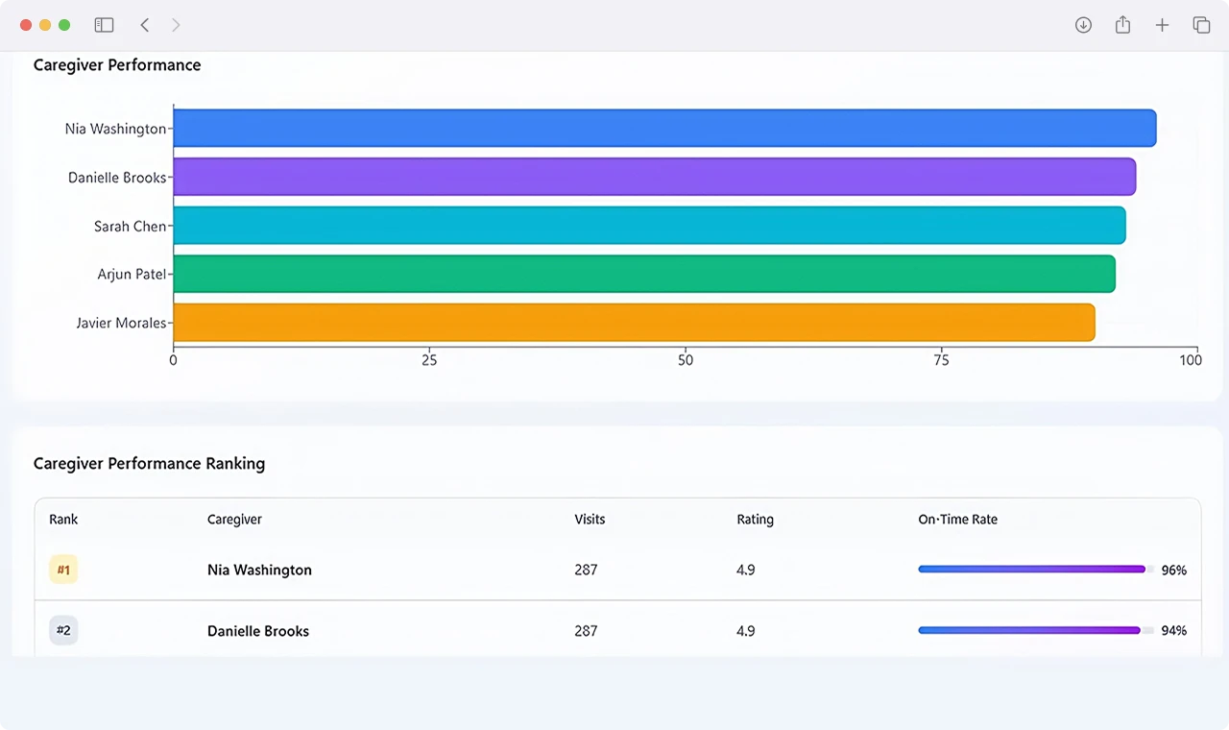Click the Visits column header
Viewport: 1229px width, 730px height.
point(590,520)
